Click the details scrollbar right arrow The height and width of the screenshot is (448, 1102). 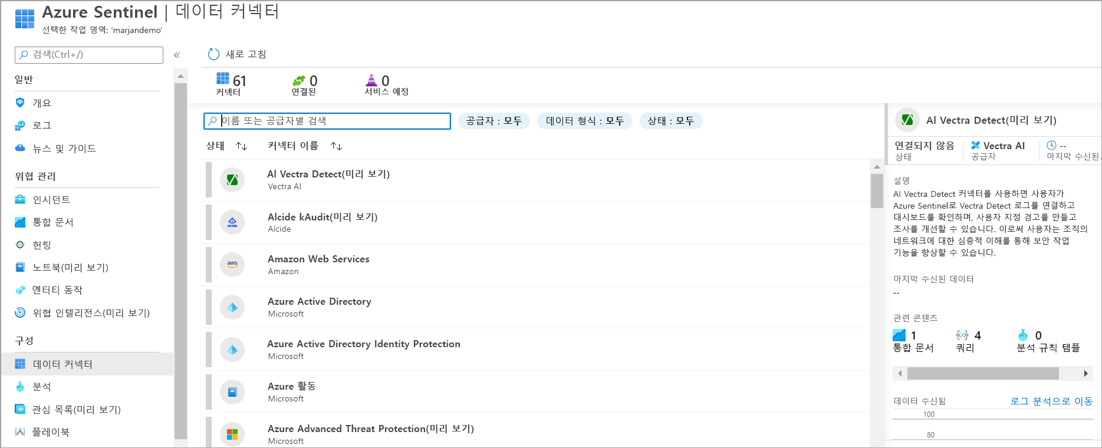coord(1086,373)
